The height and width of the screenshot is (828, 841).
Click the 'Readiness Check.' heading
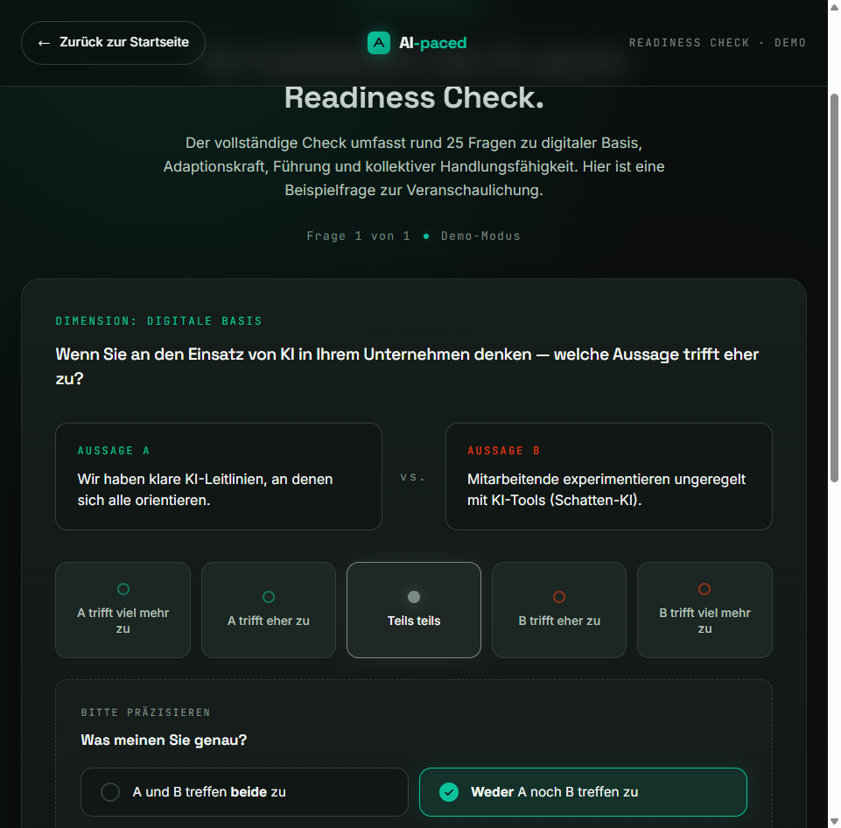(414, 98)
